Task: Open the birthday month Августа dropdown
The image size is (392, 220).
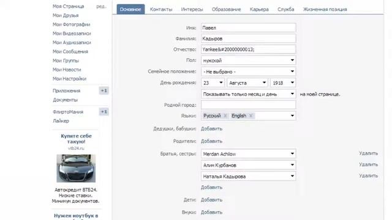Action: (x=247, y=83)
